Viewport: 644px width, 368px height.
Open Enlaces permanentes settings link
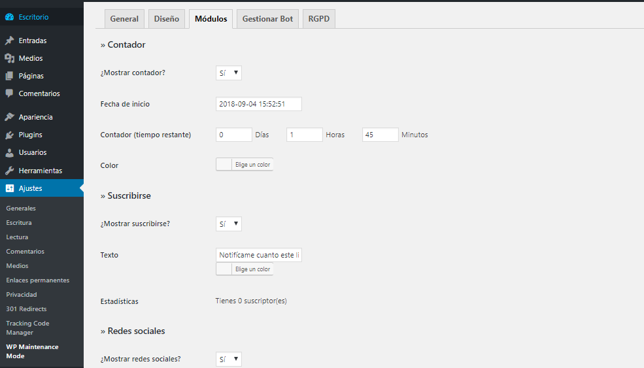[37, 280]
